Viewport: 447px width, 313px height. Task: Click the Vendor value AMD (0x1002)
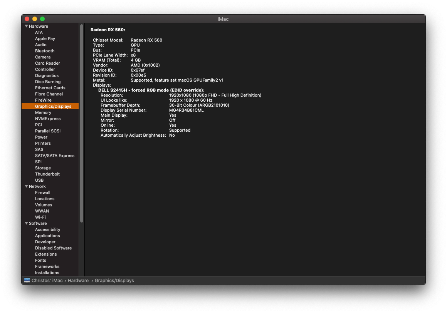pos(145,65)
